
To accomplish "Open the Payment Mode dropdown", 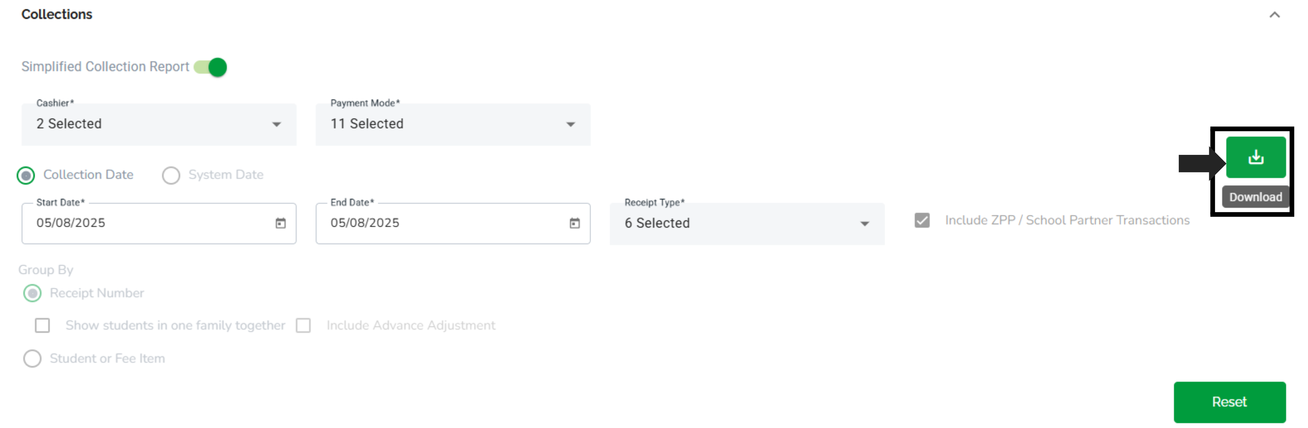I will pos(453,124).
